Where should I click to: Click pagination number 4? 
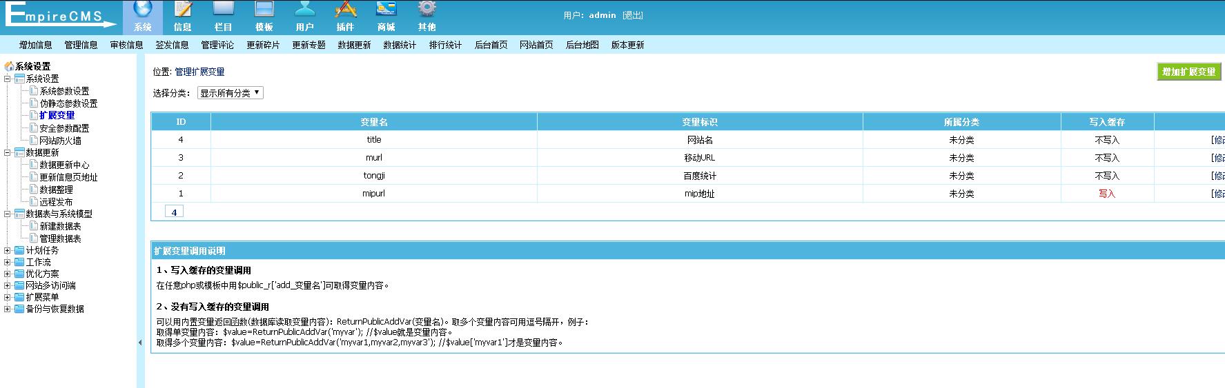pos(174,212)
